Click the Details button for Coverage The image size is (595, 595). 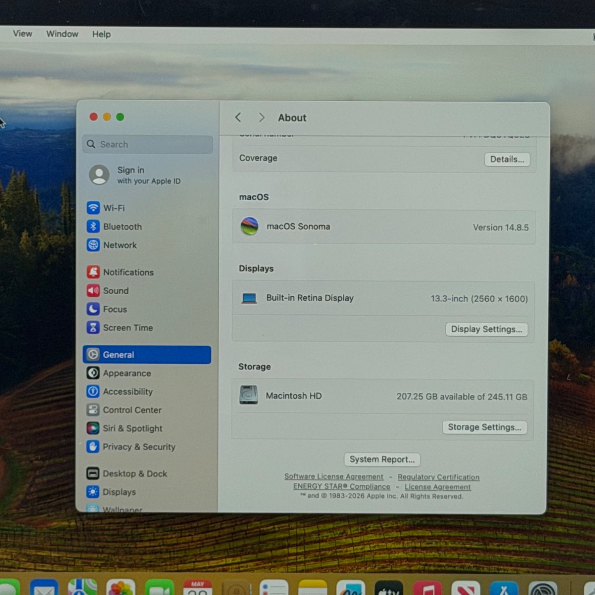tap(507, 159)
